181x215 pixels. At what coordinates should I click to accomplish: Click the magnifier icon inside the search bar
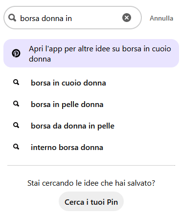click(12, 18)
